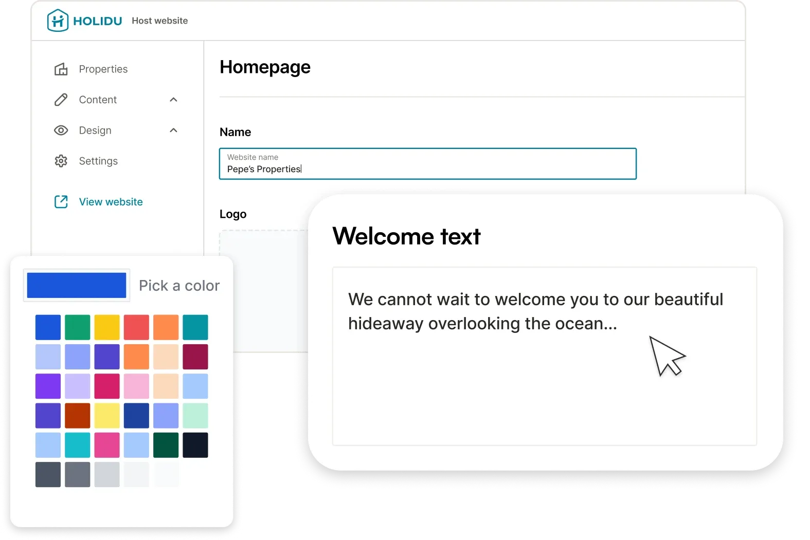Screen dimensions: 810x540
Task: Click the Settings gear icon
Action: (61, 161)
